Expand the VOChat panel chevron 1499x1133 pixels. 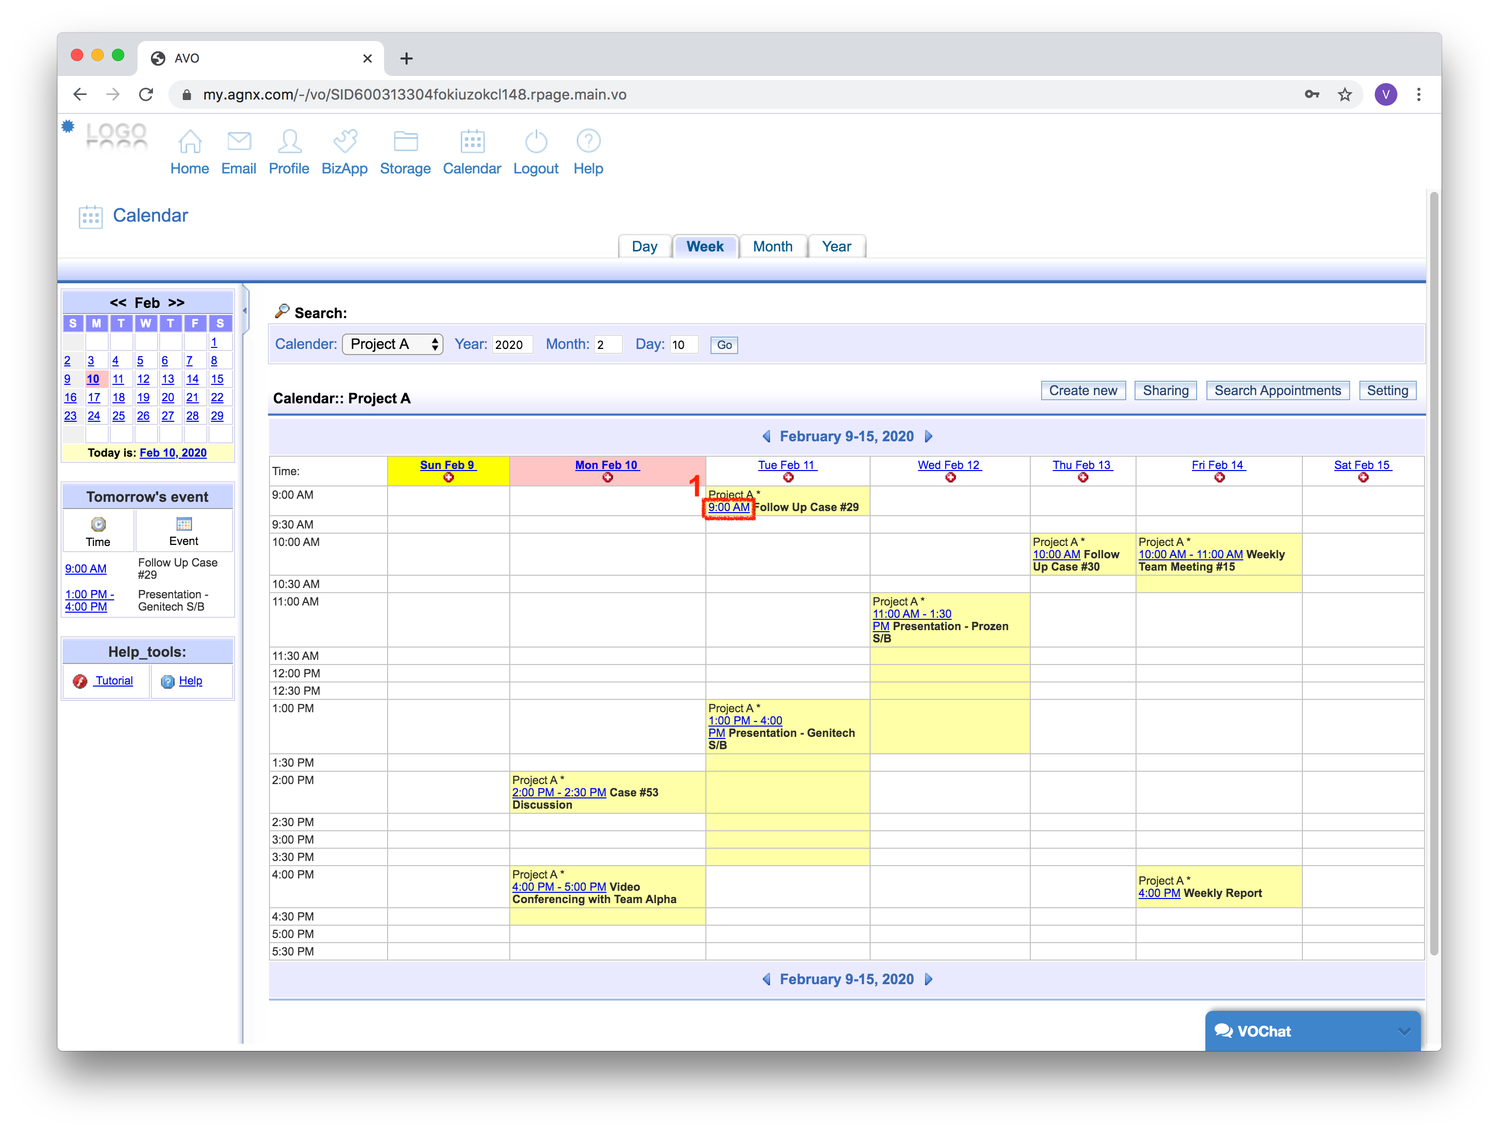(x=1404, y=1031)
